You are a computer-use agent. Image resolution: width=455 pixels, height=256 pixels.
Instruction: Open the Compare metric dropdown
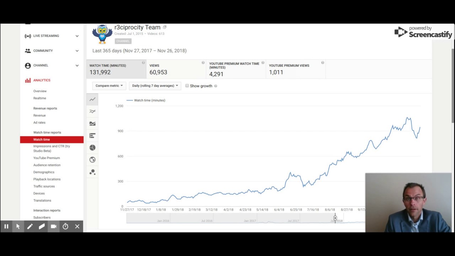pyautogui.click(x=109, y=86)
